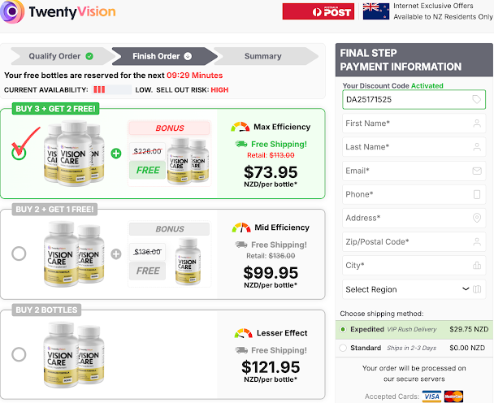
Task: Click the tag icon in discount code field
Action: pos(477,100)
